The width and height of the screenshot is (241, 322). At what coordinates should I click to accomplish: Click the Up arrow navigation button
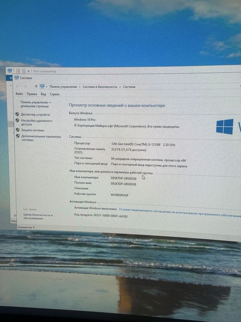pos(36,86)
